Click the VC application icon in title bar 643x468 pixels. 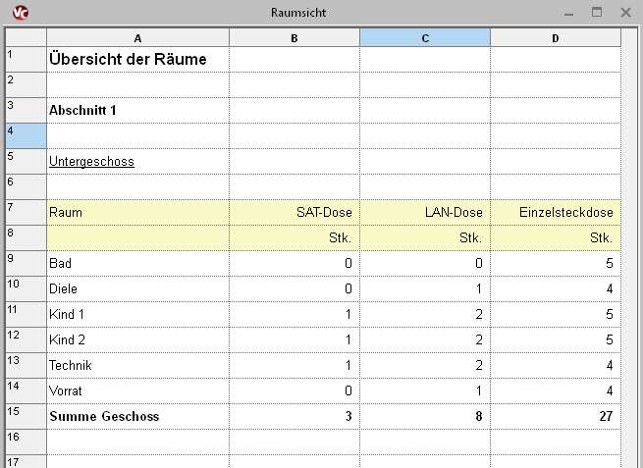click(14, 12)
